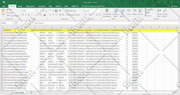Open the File tab
Image resolution: width=180 pixels, height=95 pixels.
click(x=4, y=6)
